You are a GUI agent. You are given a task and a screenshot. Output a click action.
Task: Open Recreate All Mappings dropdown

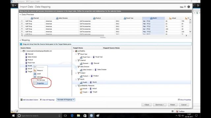tap(66, 100)
